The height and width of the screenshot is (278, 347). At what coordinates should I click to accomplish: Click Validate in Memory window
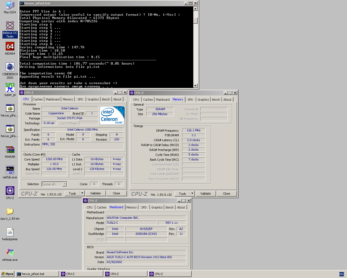(205, 194)
